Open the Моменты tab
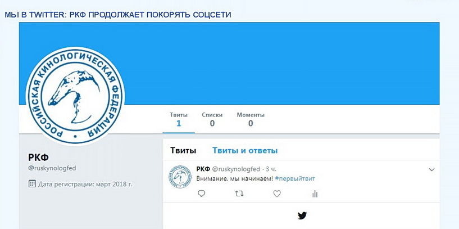The width and height of the screenshot is (459, 229). pos(251,119)
